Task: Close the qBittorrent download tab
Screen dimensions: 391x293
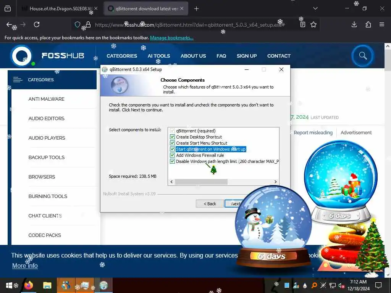Action: [182, 8]
